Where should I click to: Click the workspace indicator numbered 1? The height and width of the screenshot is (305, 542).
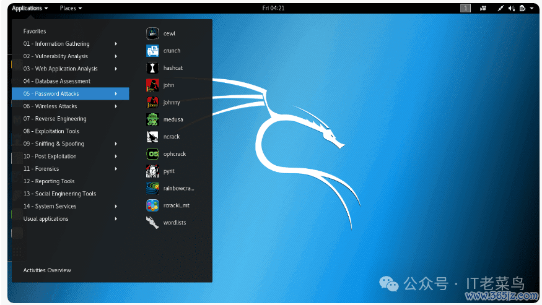click(x=465, y=8)
